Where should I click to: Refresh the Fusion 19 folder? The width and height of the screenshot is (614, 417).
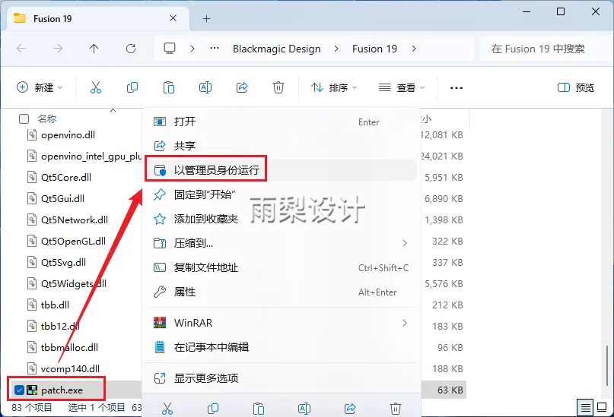[131, 49]
